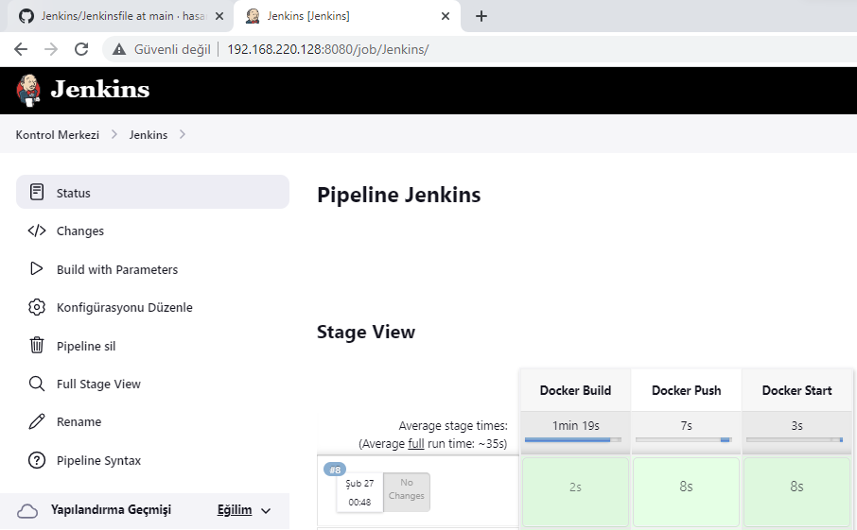Click the Docker Build stage header
The image size is (857, 530).
coord(575,390)
